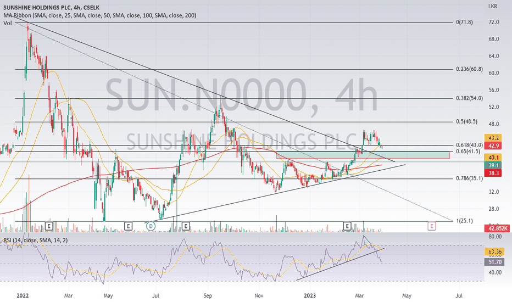Select the 0(71.8) Fibonacci level label
Screen dimensions: 512x302
464,22
